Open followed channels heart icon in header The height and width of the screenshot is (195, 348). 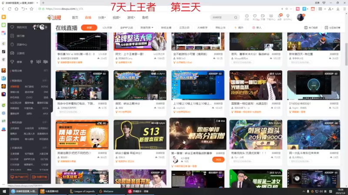[255, 16]
